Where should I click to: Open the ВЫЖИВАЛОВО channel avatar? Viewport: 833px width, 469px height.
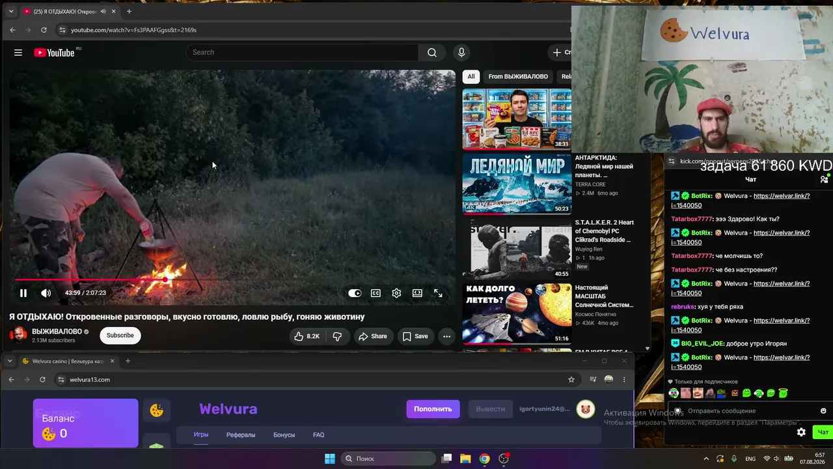point(19,335)
